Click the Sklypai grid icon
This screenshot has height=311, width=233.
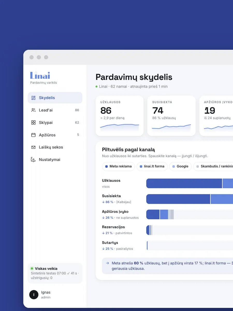pyautogui.click(x=33, y=122)
